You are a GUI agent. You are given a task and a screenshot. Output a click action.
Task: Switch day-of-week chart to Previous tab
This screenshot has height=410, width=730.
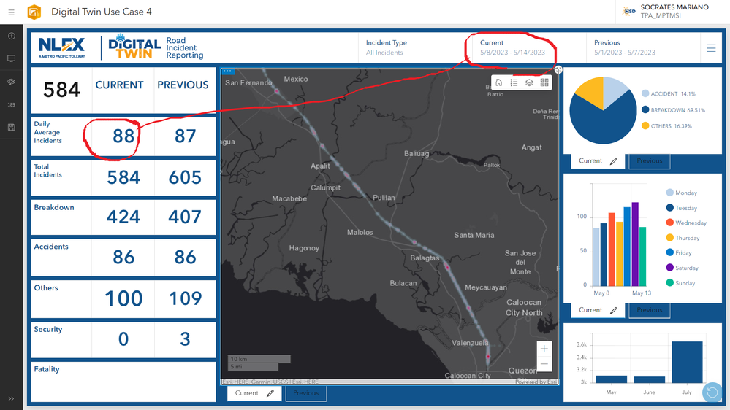click(650, 310)
